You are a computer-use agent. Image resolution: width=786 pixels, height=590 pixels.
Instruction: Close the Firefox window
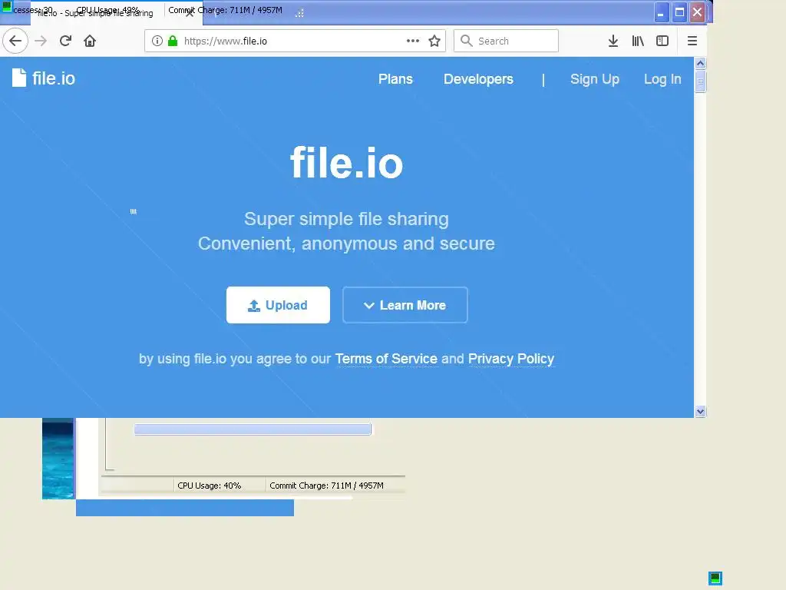click(x=697, y=12)
